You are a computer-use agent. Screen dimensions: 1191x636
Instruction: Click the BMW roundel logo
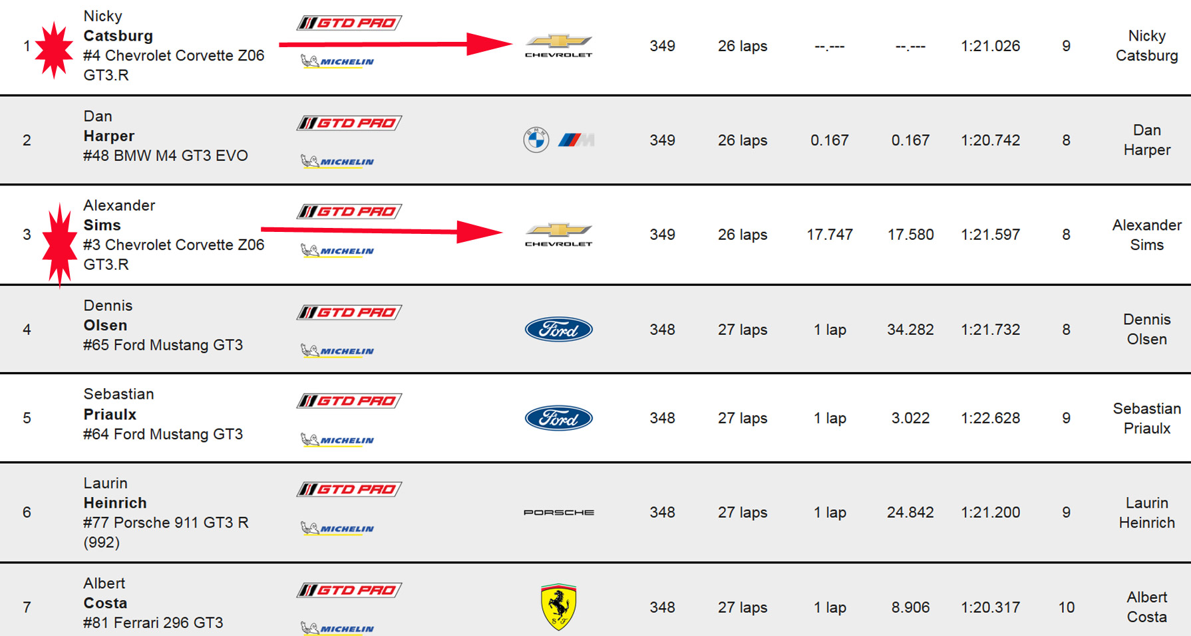coord(536,140)
